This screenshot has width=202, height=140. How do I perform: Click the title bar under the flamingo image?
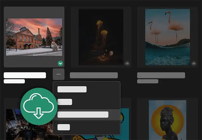coord(161,76)
